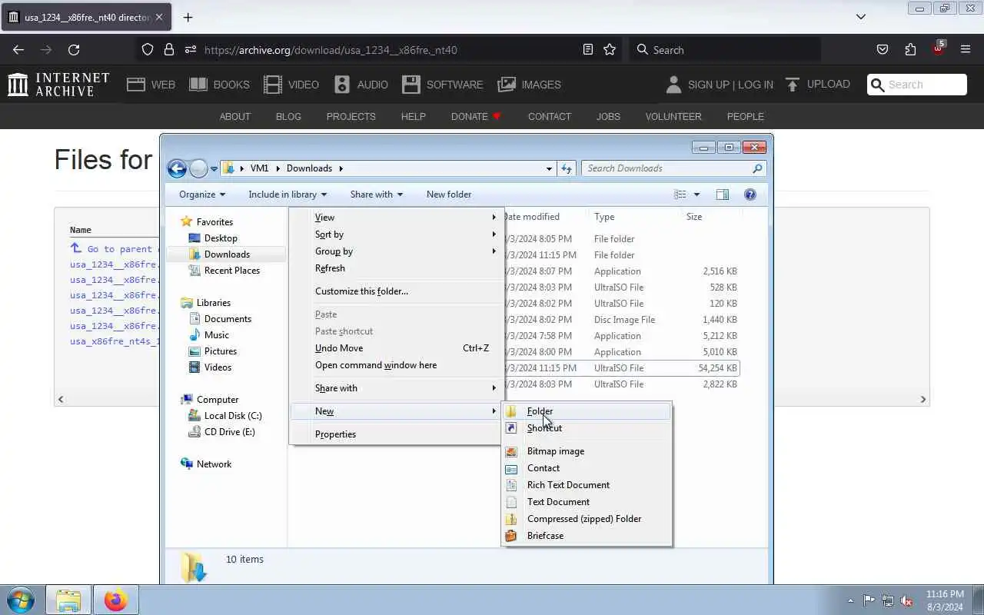This screenshot has width=984, height=615.
Task: Open new browser tab plus button
Action: pos(188,17)
